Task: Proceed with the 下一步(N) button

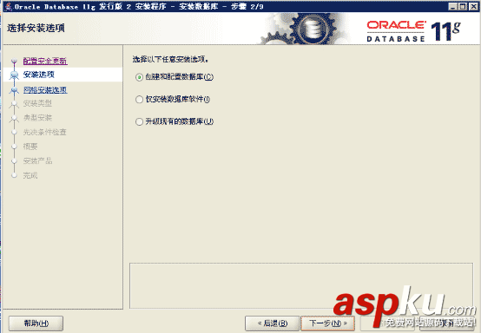Action: (x=327, y=323)
